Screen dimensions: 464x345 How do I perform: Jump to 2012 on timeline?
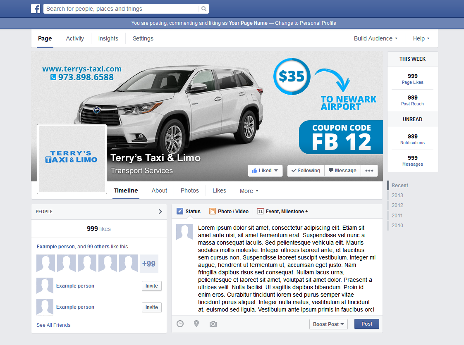pyautogui.click(x=397, y=205)
